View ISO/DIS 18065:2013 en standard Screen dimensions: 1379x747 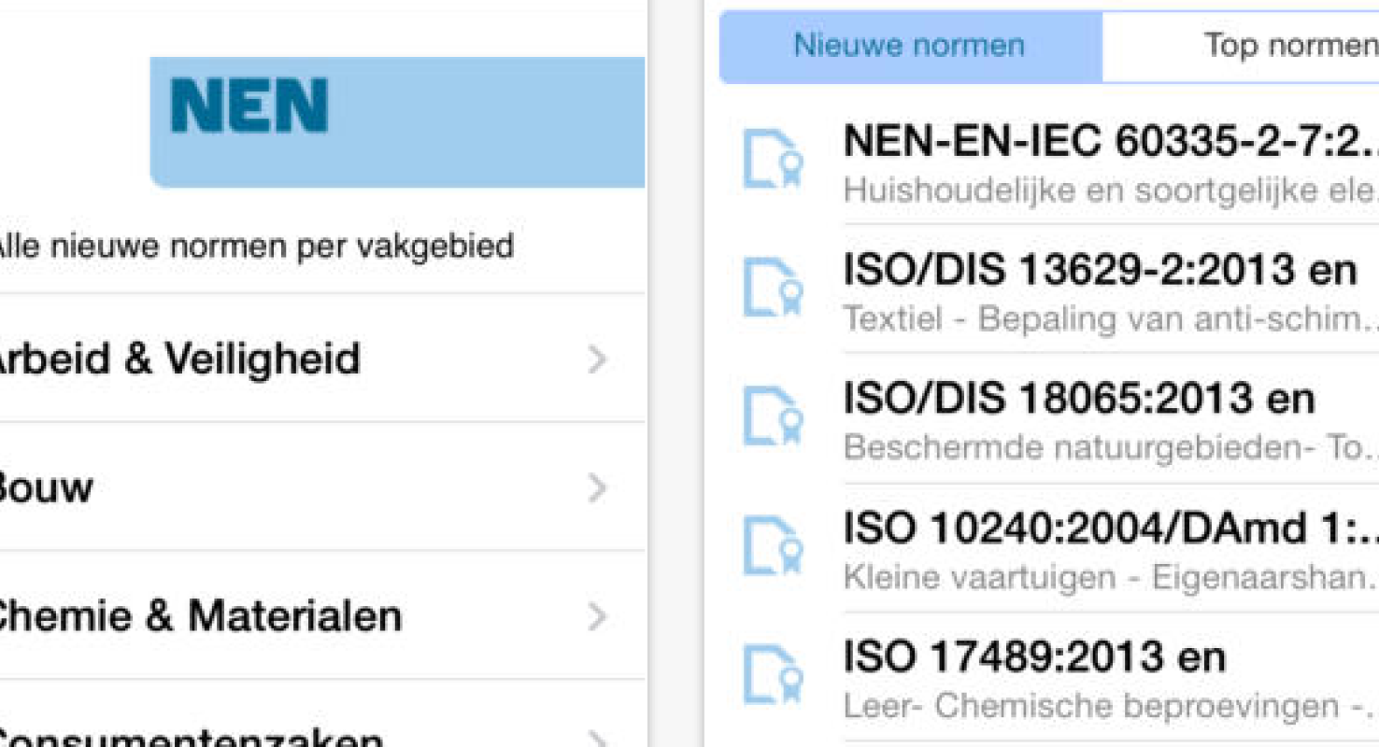[x=1079, y=400]
